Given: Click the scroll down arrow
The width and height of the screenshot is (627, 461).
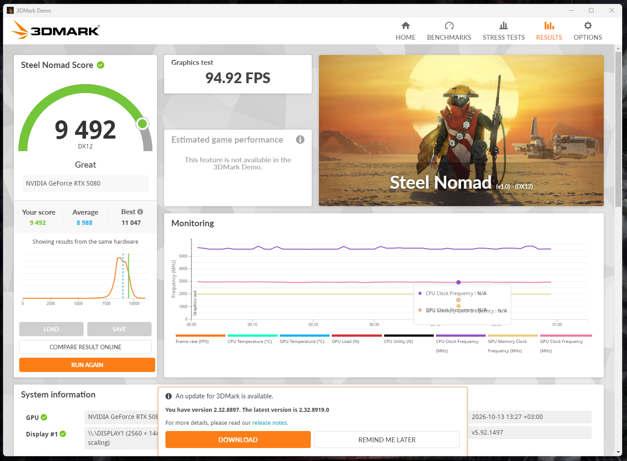Looking at the screenshot, I should click(618, 452).
